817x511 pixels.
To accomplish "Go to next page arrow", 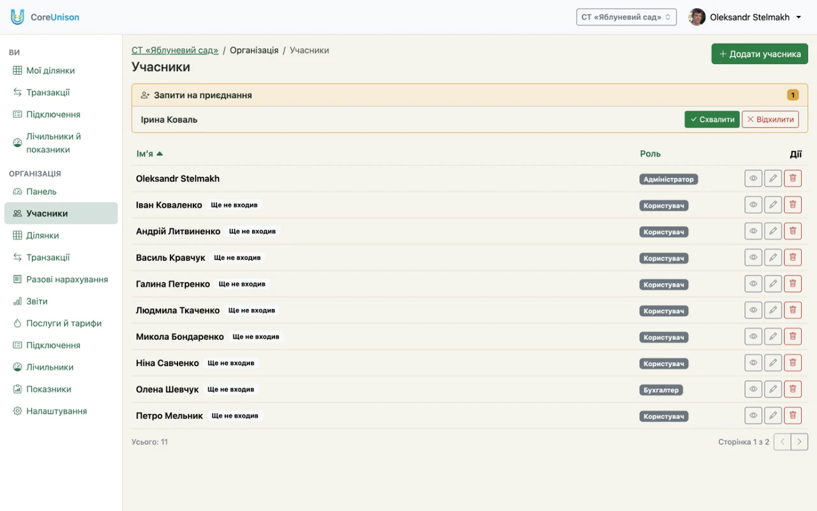I will click(x=800, y=442).
